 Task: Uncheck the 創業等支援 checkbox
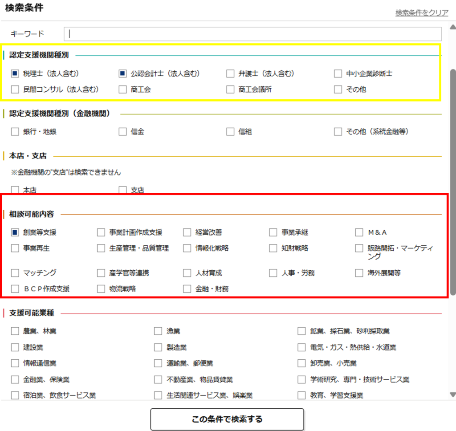15,232
